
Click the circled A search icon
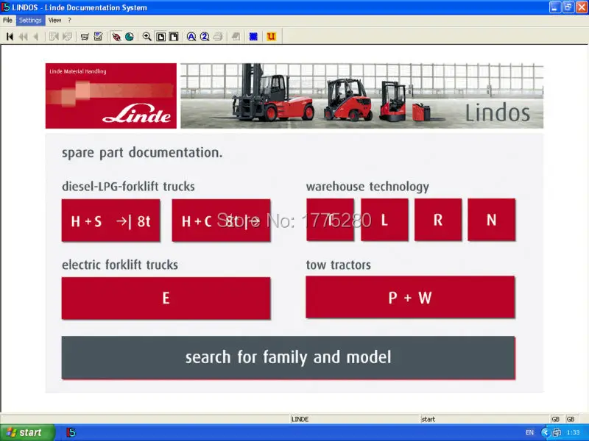point(191,36)
